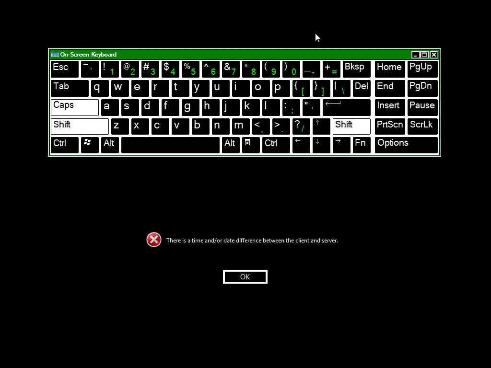Image resolution: width=491 pixels, height=368 pixels.
Task: Click the Insert key
Action: (x=390, y=107)
